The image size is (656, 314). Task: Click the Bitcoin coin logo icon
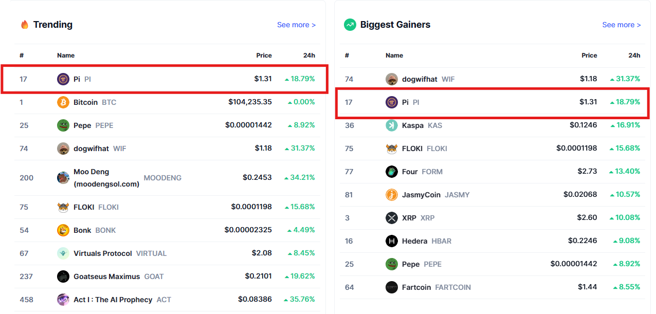tap(63, 102)
